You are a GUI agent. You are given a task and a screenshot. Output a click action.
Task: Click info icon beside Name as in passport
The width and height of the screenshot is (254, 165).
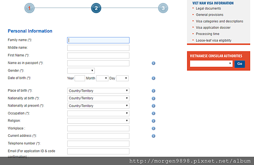[x=153, y=63]
